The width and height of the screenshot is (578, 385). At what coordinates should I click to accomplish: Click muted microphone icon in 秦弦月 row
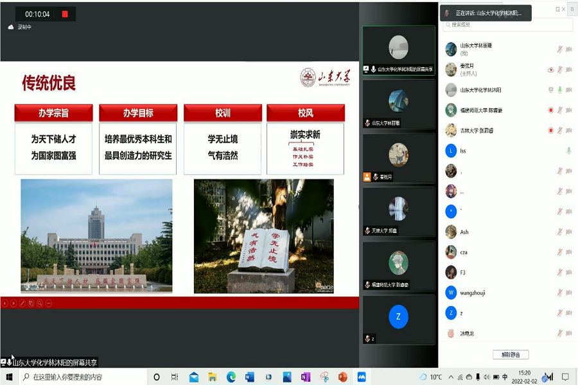[559, 69]
